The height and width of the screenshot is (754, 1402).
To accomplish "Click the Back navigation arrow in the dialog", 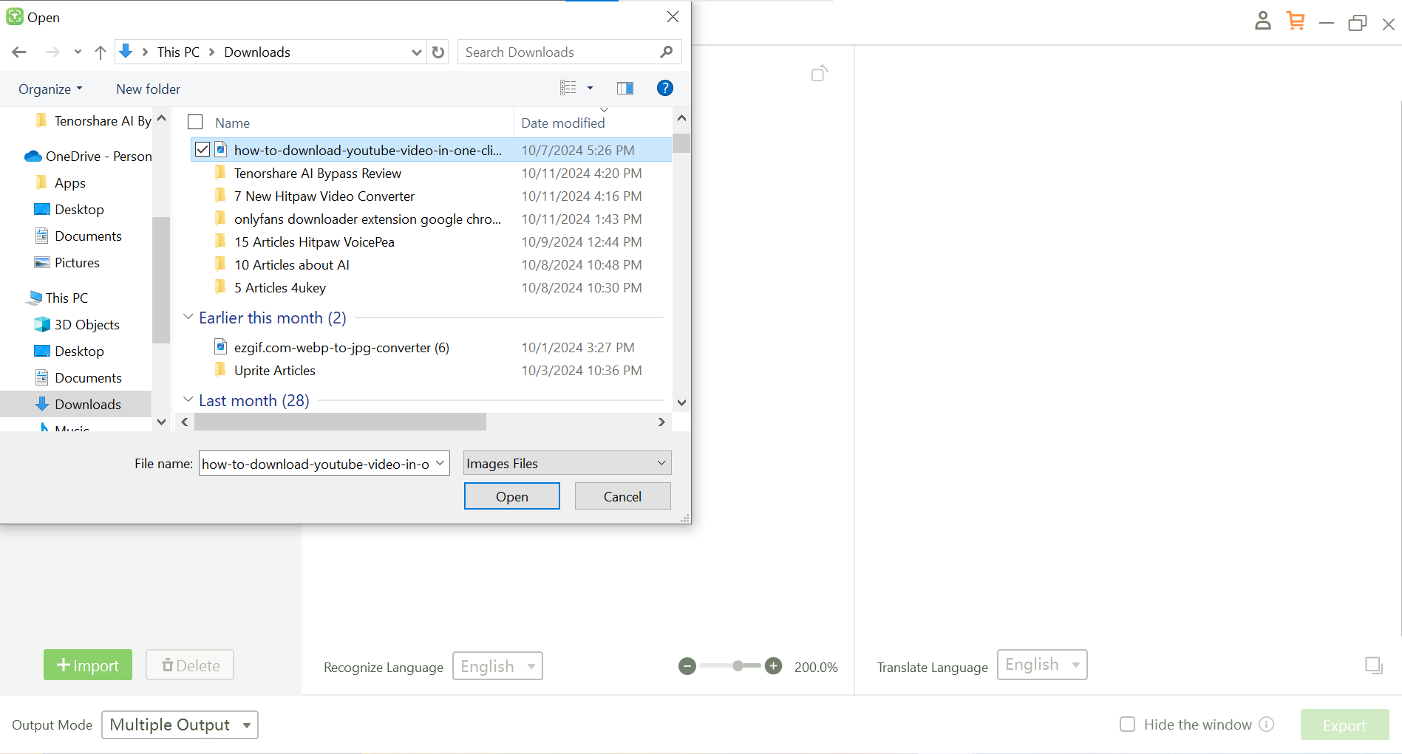I will [x=18, y=52].
